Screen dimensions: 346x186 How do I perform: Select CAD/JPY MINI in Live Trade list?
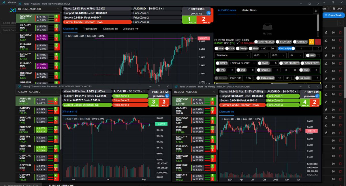point(38,28)
